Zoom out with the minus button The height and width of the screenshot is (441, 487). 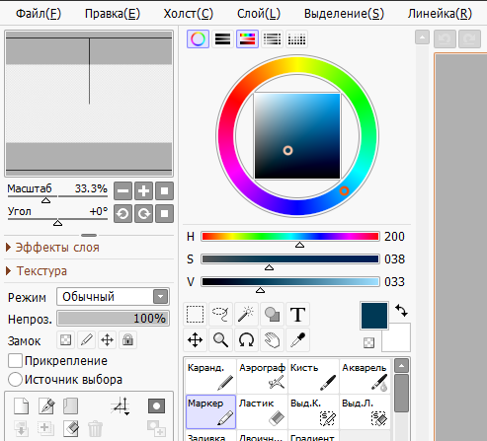pyautogui.click(x=123, y=191)
